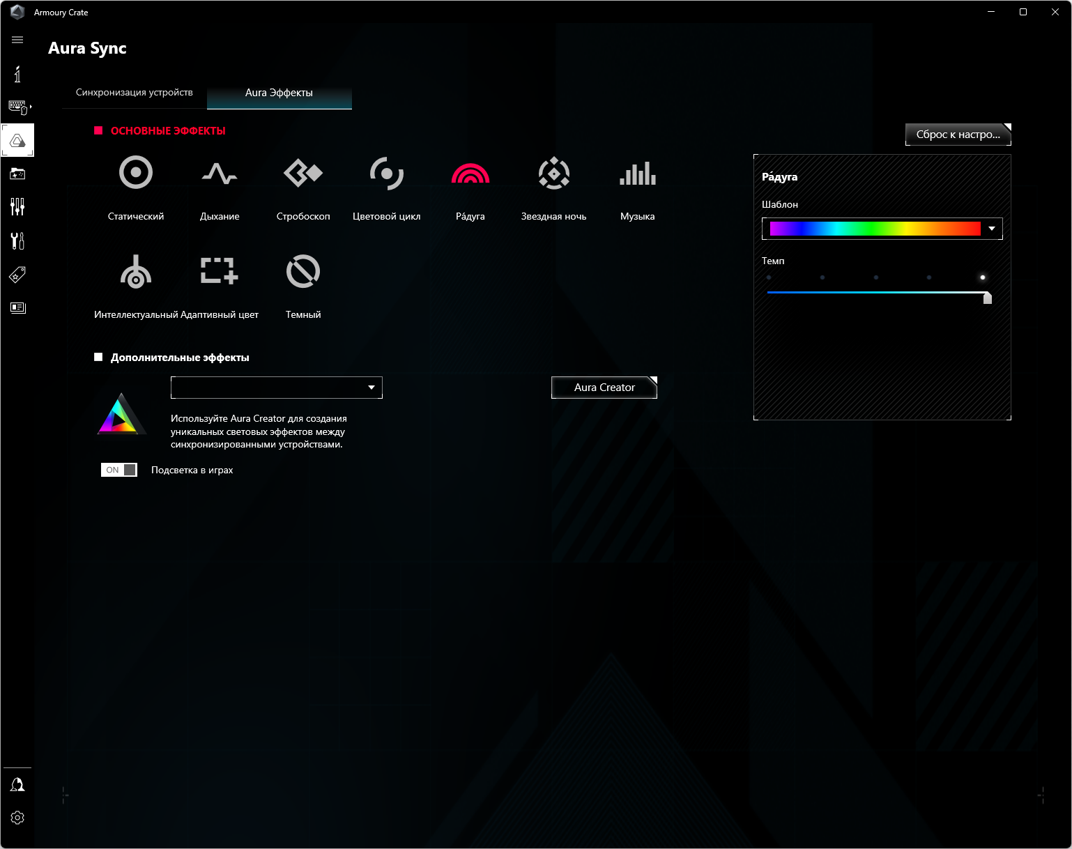Screen dimensions: 1072x849
Task: Choose the Стробоскоп strobing effect
Action: pos(303,173)
